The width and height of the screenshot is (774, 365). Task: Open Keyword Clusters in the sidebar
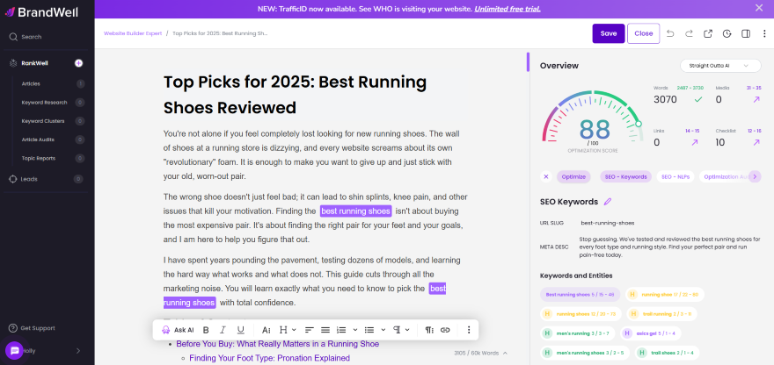point(43,121)
